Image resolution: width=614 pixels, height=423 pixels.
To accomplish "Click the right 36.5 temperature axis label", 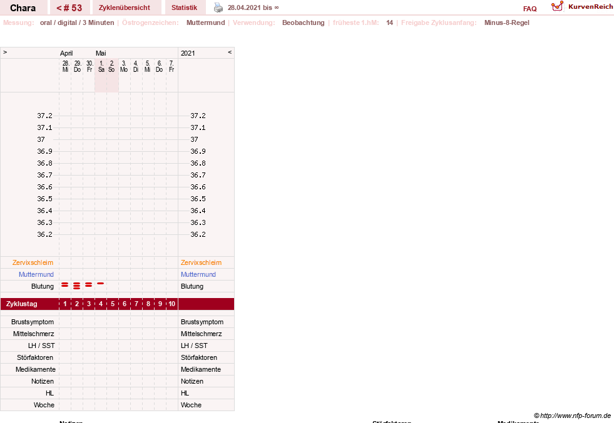I will click(198, 199).
